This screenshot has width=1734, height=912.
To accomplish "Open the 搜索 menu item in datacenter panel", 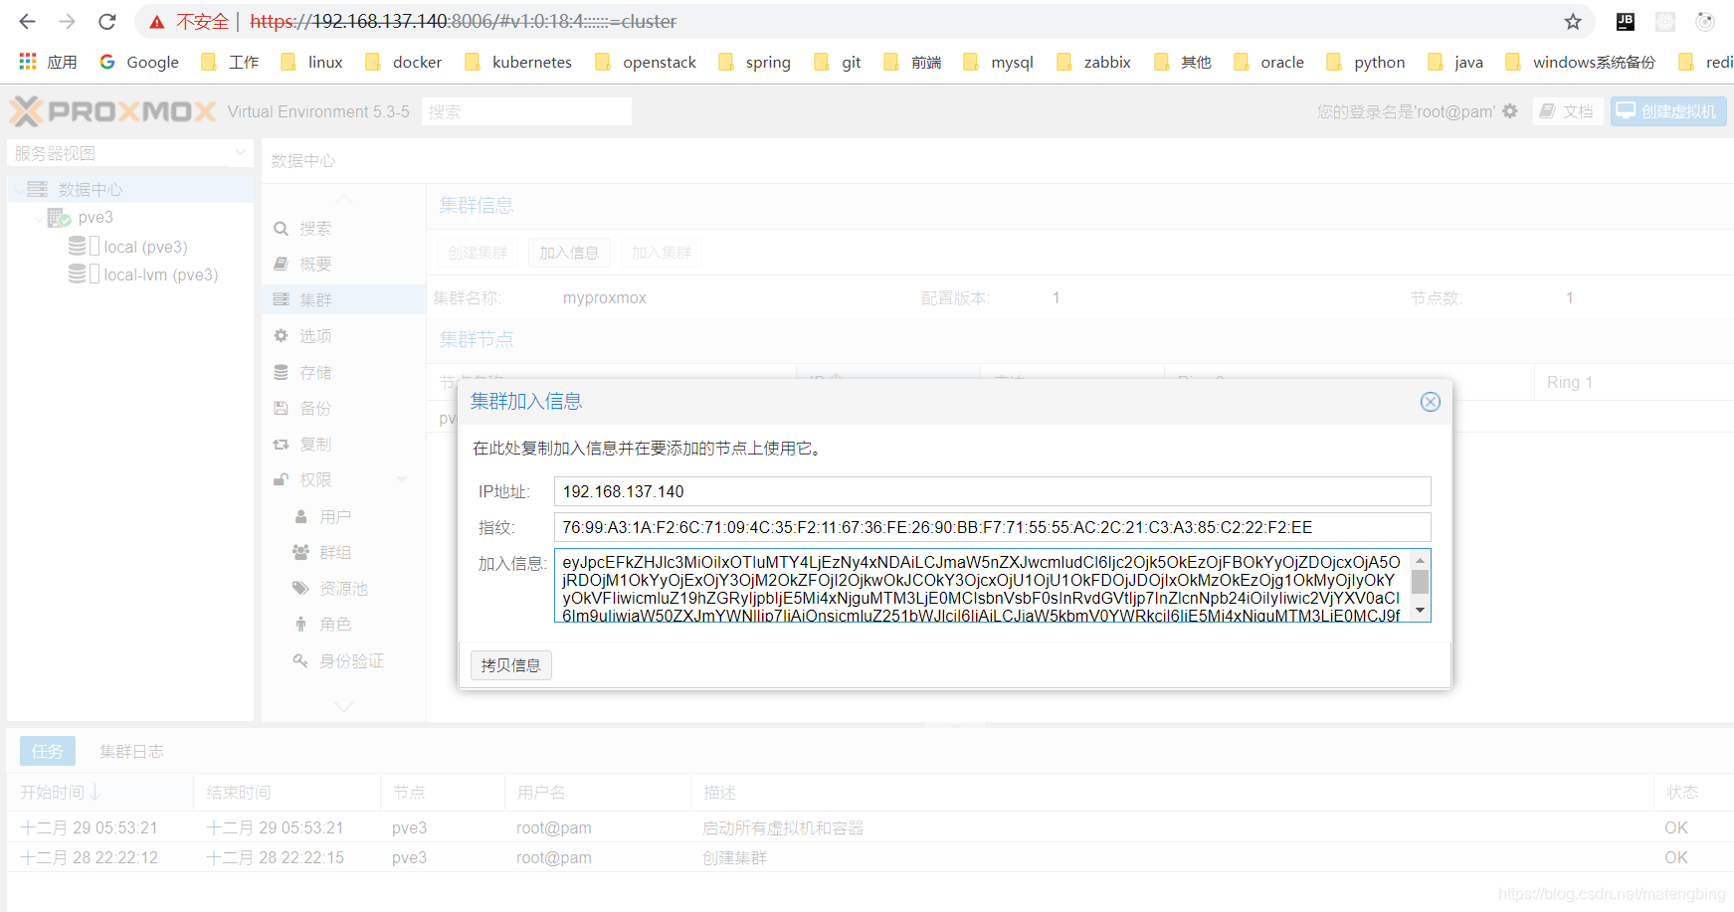I will pos(343,229).
